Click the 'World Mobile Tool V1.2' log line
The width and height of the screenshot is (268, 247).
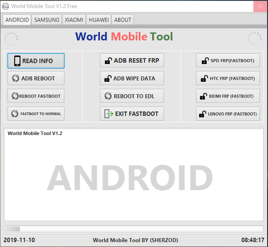(x=35, y=133)
